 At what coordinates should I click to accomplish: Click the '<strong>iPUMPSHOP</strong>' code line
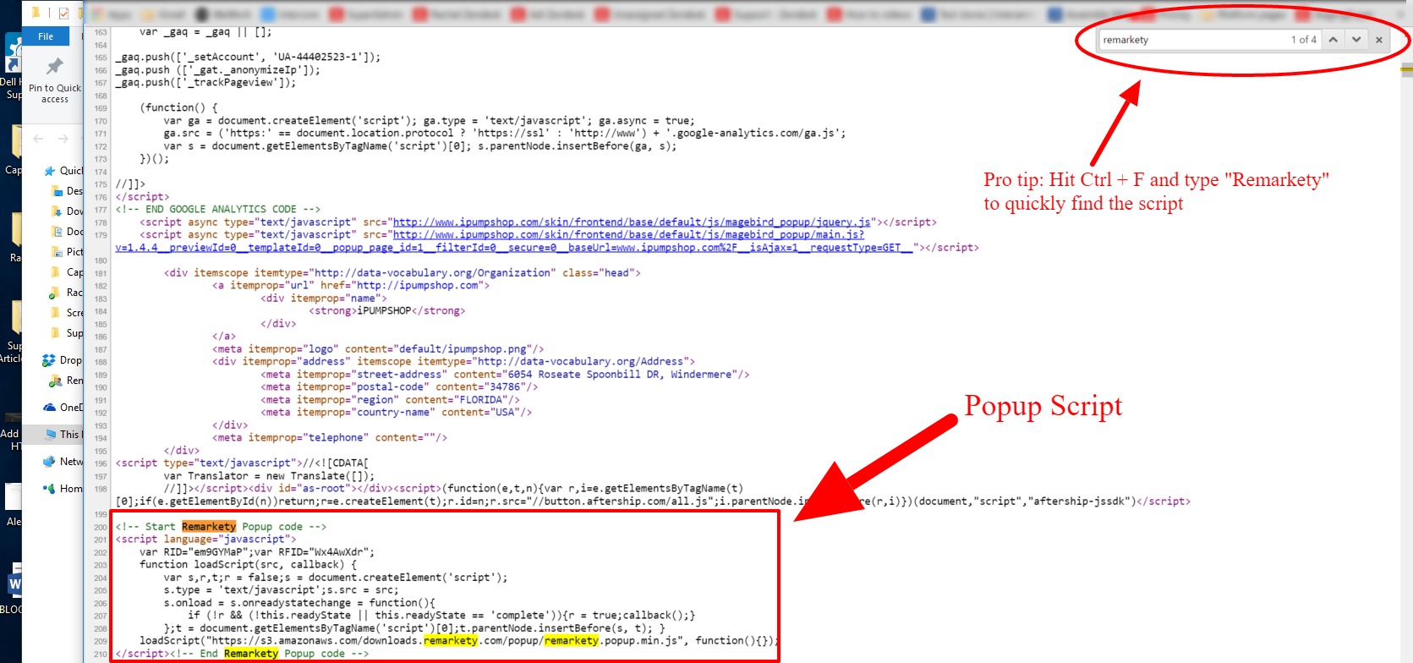387,311
